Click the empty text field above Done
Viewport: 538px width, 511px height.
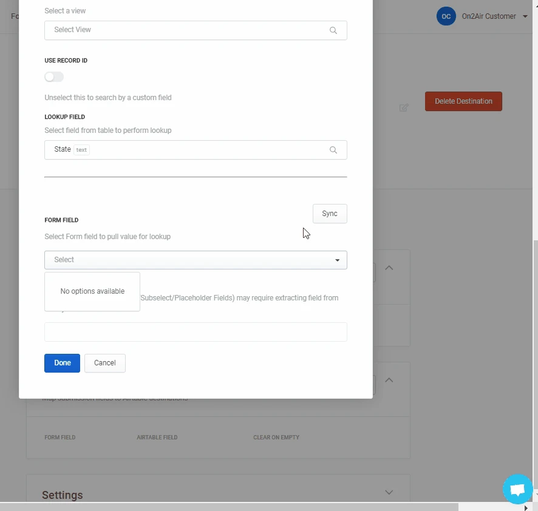(196, 332)
